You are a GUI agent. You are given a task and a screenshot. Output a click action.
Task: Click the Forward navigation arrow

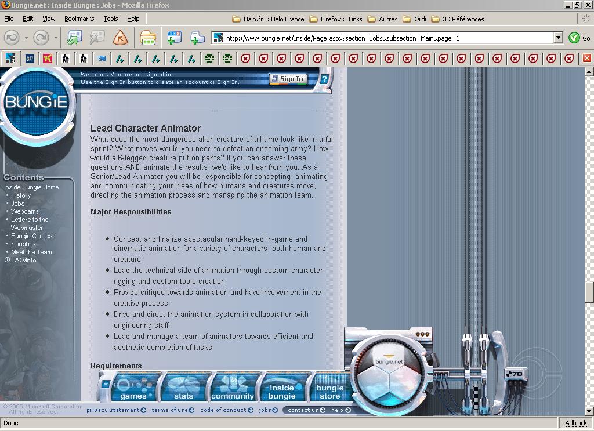41,38
